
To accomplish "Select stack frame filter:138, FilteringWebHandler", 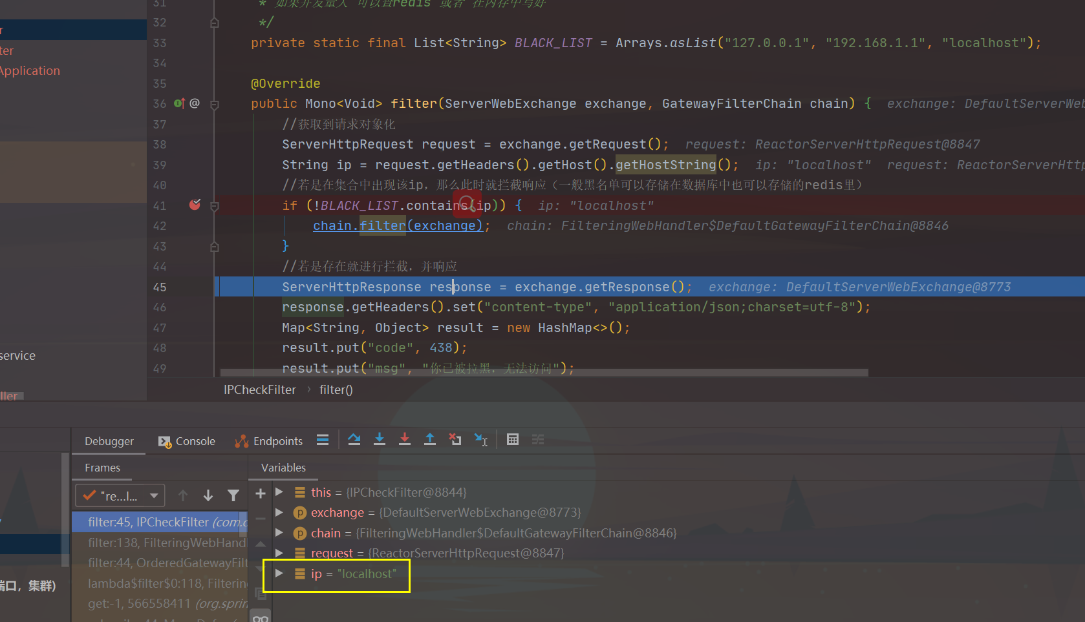I will click(159, 543).
